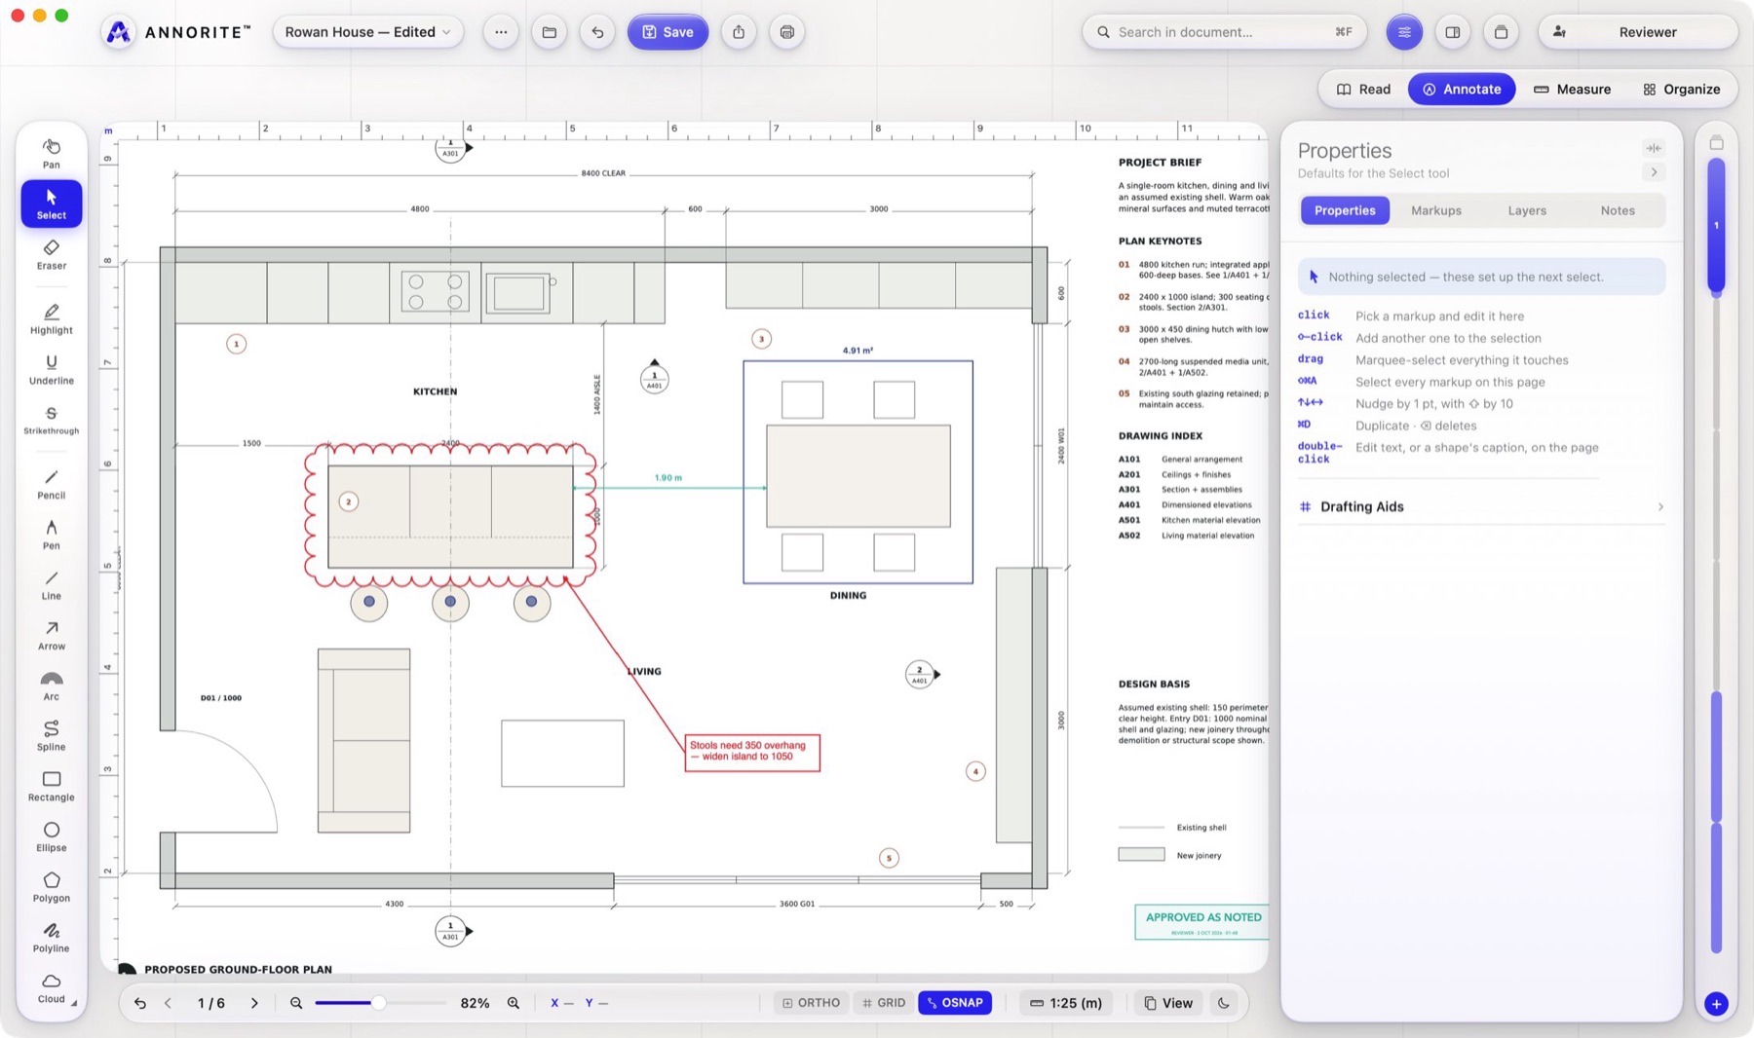
Task: Open the more options ellipsis menu
Action: tap(501, 32)
